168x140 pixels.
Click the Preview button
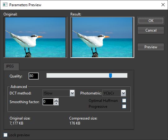[x=151, y=47]
